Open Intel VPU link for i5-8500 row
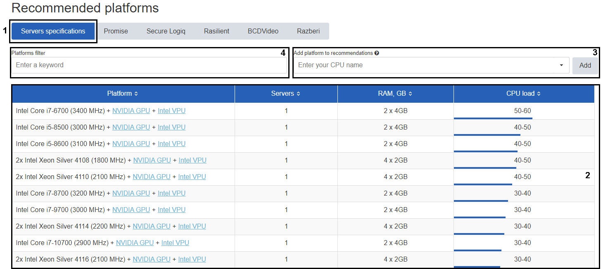This screenshot has width=603, height=269. coord(171,127)
